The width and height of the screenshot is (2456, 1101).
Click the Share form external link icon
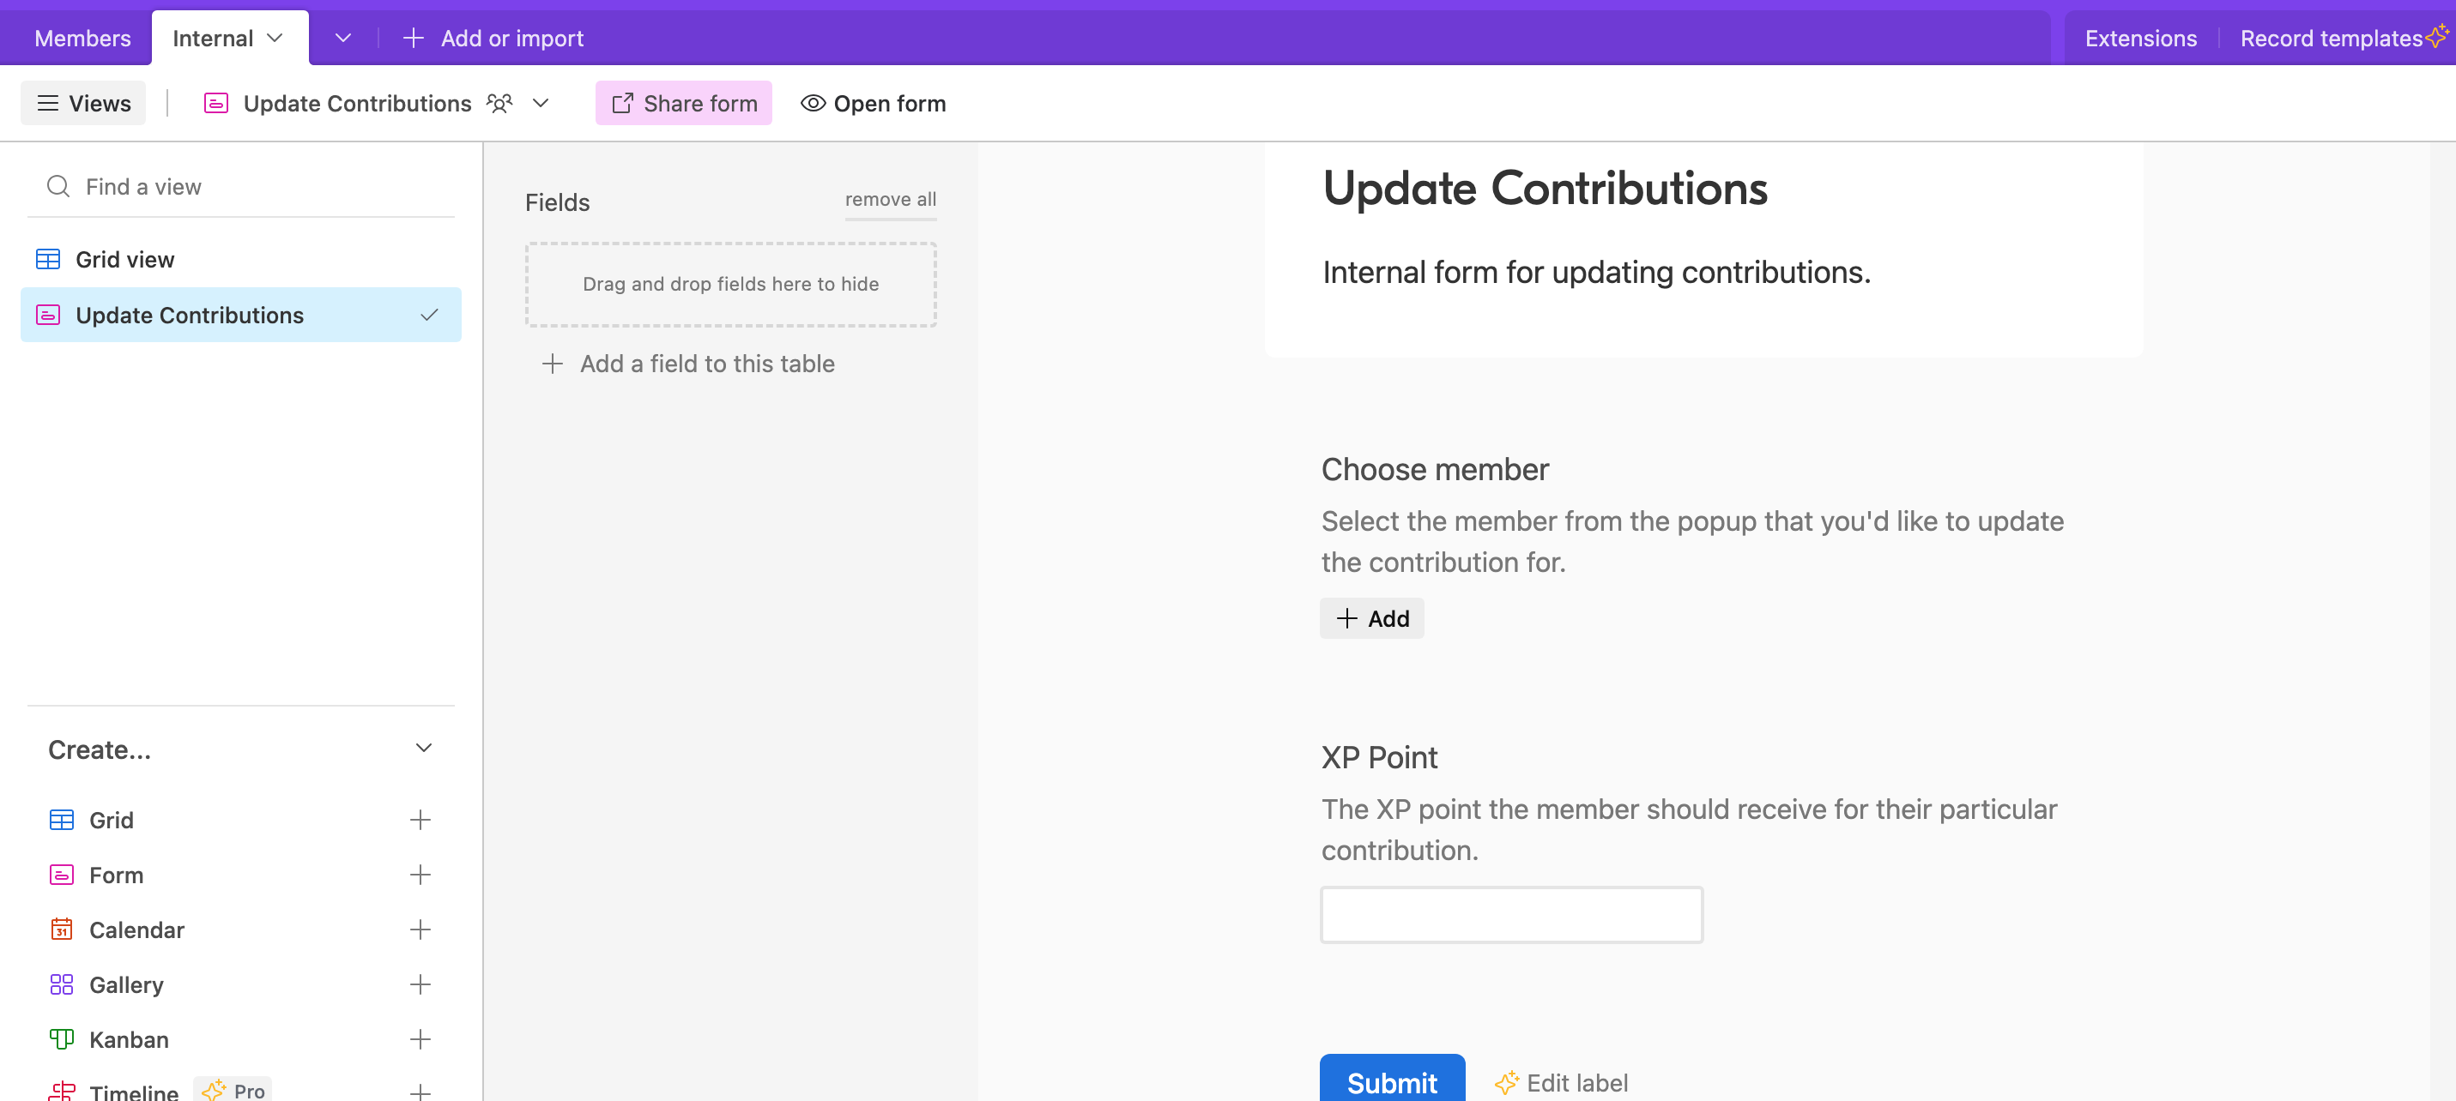(x=622, y=103)
